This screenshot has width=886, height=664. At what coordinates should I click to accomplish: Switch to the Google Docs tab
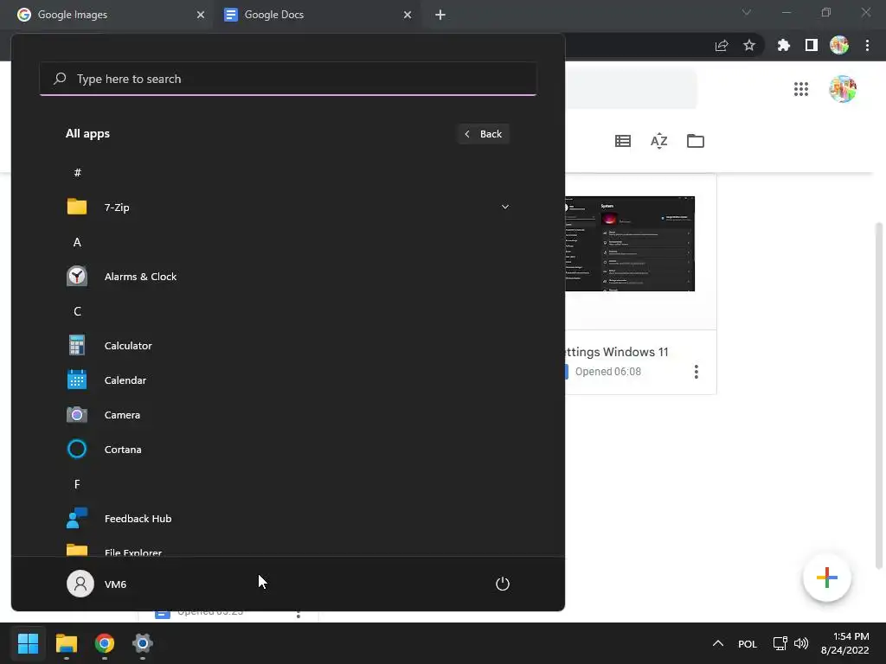click(x=317, y=15)
